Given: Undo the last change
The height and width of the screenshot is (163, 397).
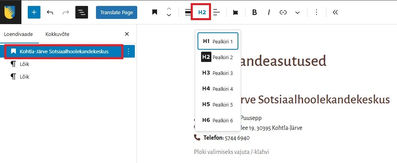Looking at the screenshot, I should [x=50, y=12].
